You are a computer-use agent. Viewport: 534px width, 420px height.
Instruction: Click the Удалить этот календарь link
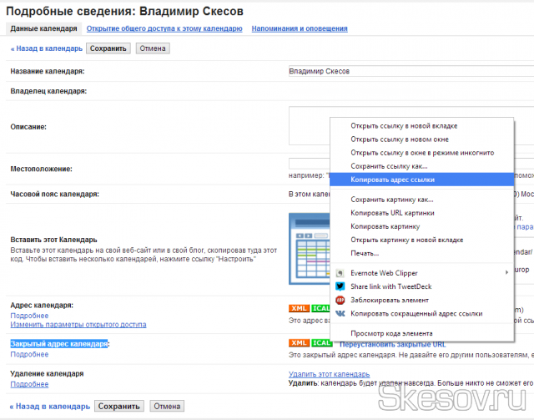tap(329, 374)
